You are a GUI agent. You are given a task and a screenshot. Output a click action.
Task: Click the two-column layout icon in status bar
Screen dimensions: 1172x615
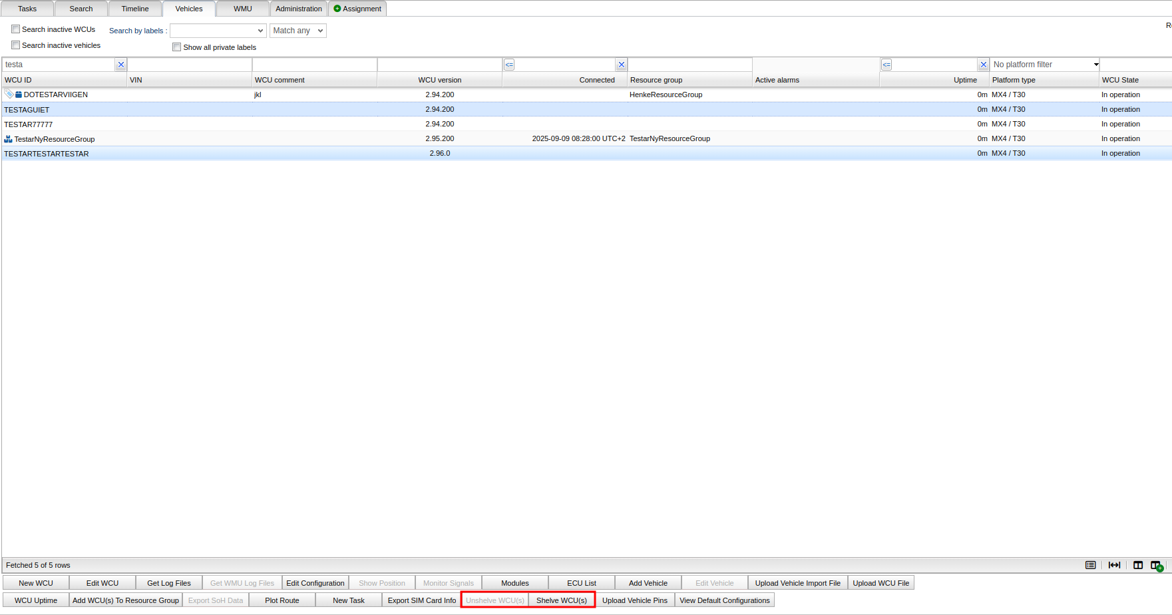1138,565
